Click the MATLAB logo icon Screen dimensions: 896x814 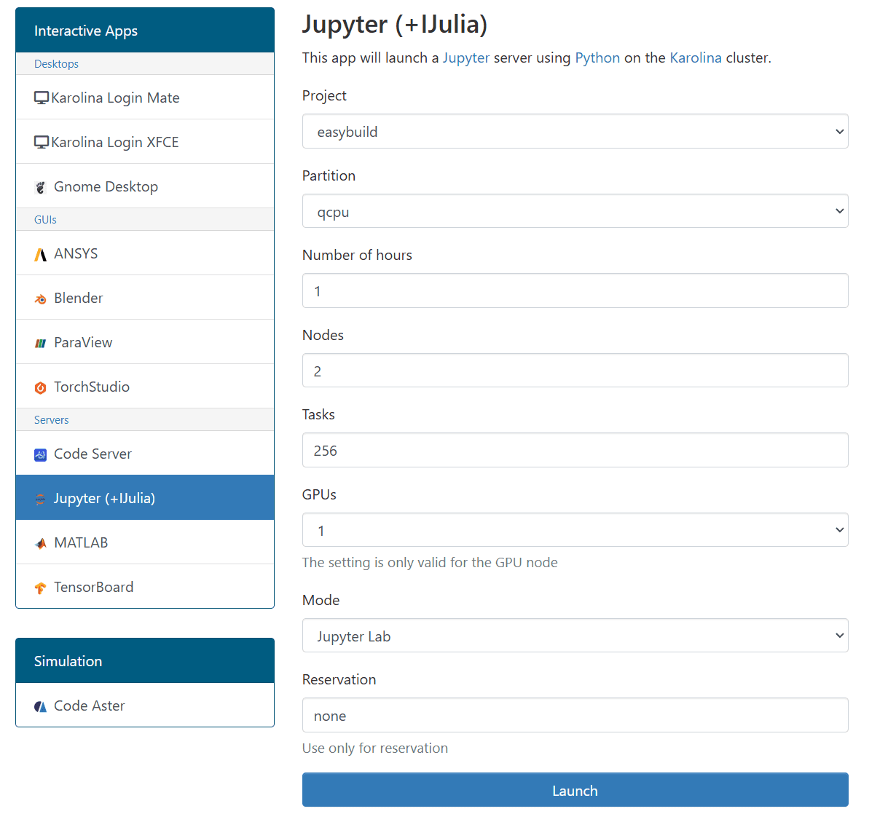point(41,543)
